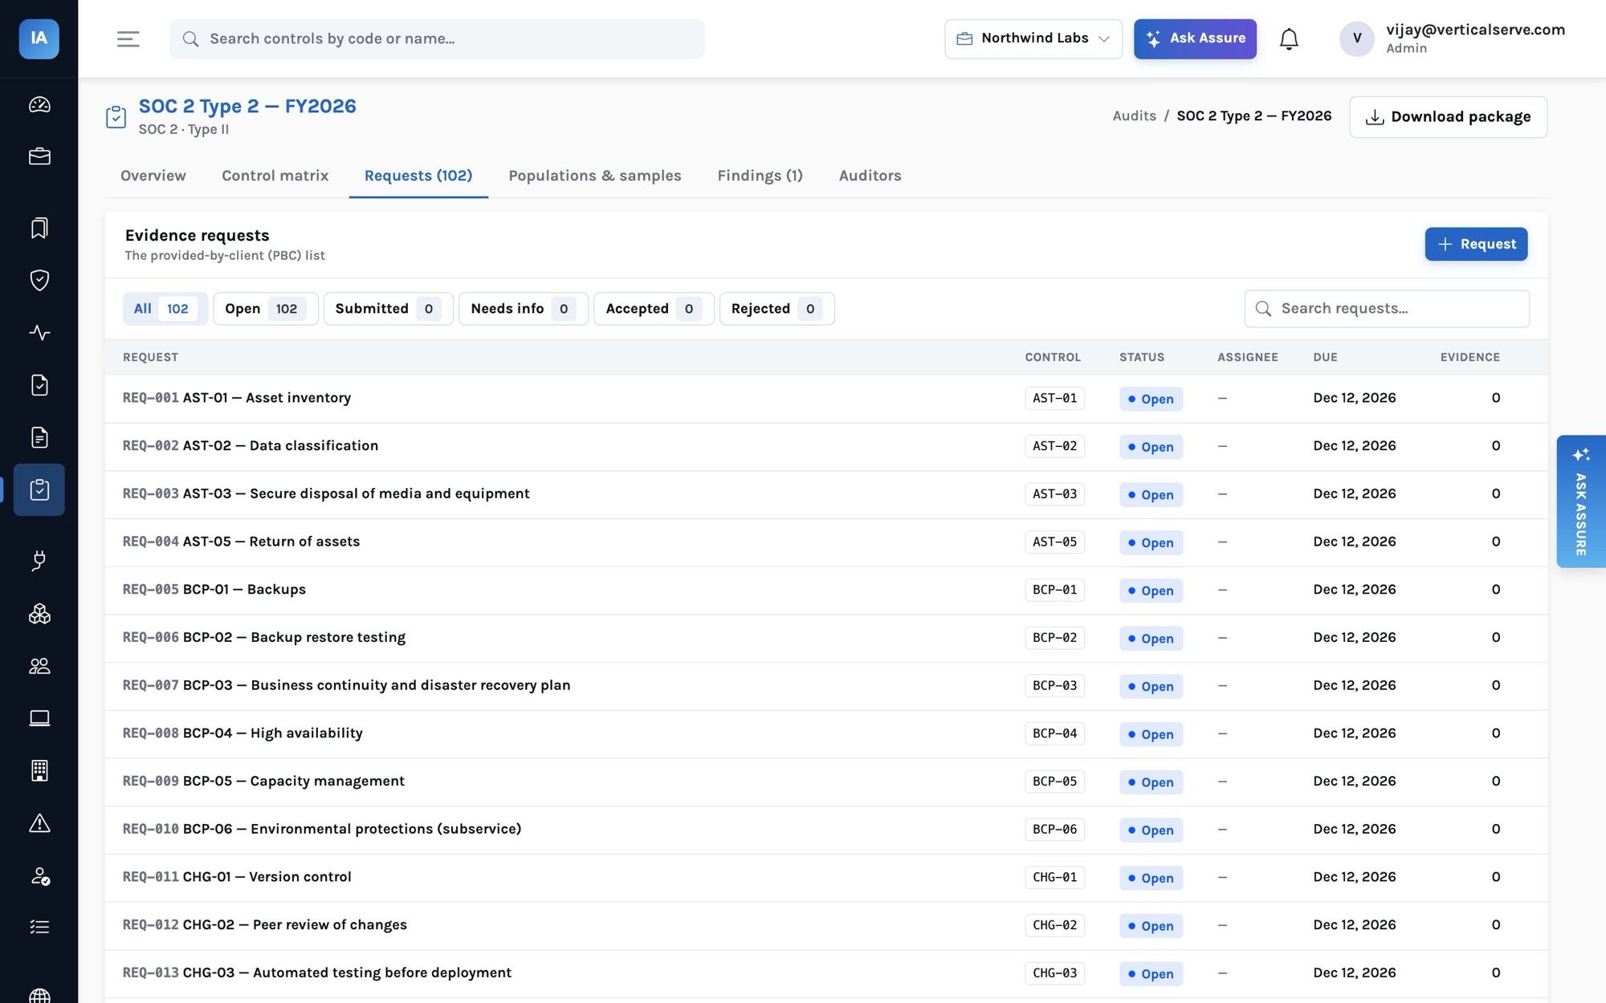Open the integrations plug sidebar icon
The height and width of the screenshot is (1003, 1606).
39,561
